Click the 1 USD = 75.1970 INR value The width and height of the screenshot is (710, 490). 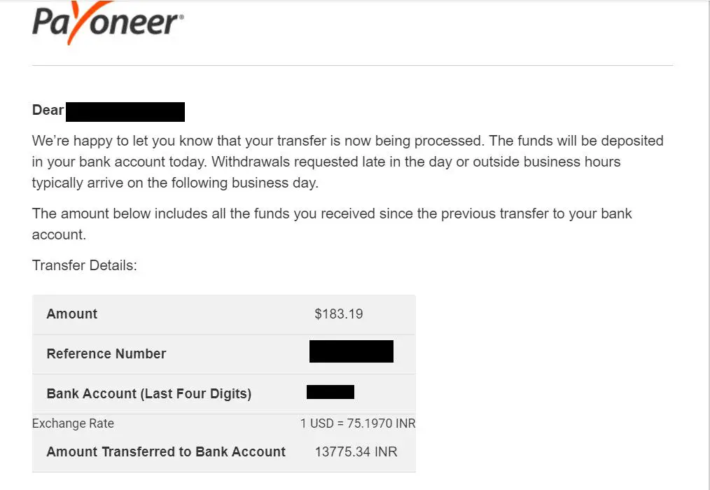coord(358,423)
